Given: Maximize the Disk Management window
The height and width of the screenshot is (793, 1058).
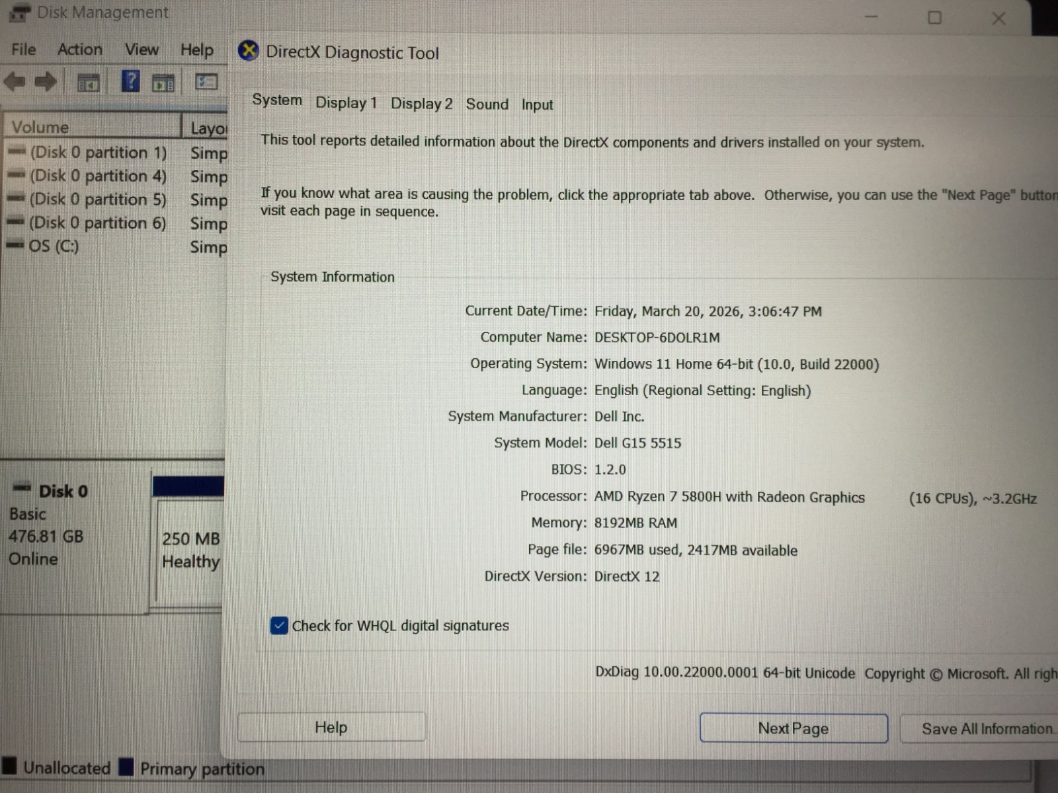Looking at the screenshot, I should pos(934,18).
